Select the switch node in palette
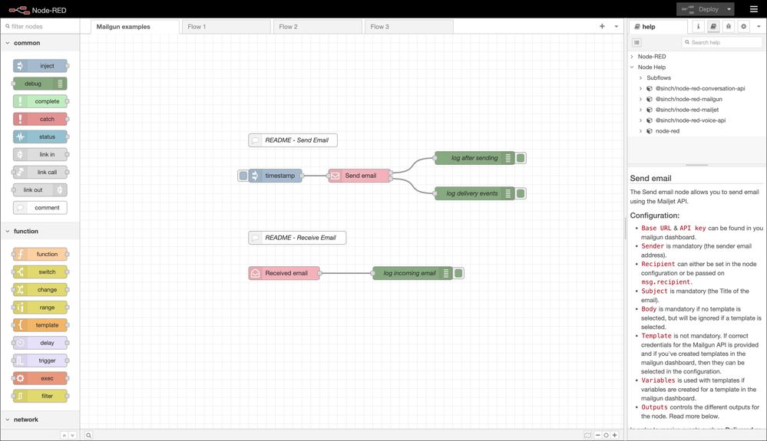Viewport: 767px width, 441px height. click(41, 272)
